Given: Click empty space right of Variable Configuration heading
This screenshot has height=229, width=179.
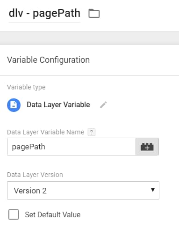Looking at the screenshot, I should click(x=134, y=60).
